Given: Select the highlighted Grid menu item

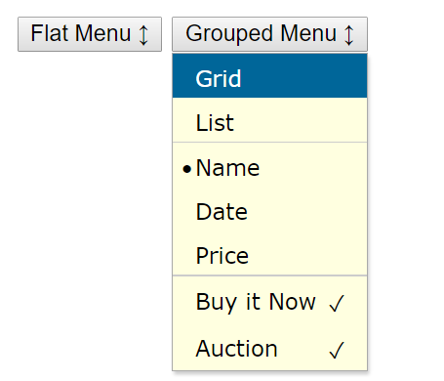Looking at the screenshot, I should tap(269, 75).
